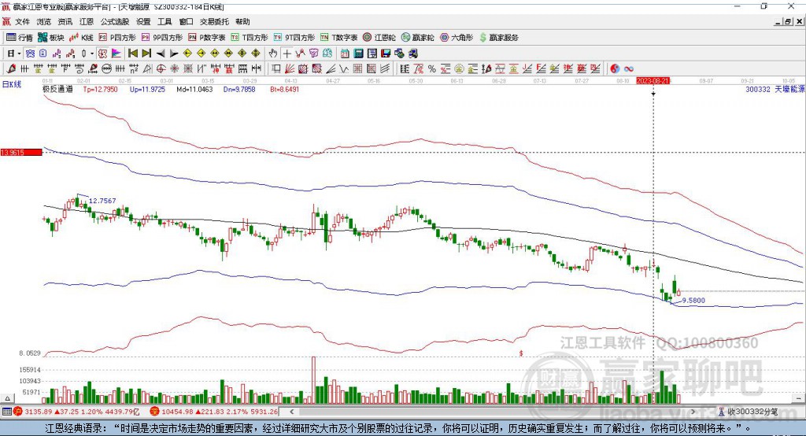Open the 江恩 menu
Viewport: 806px width, 436px height.
pyautogui.click(x=87, y=21)
